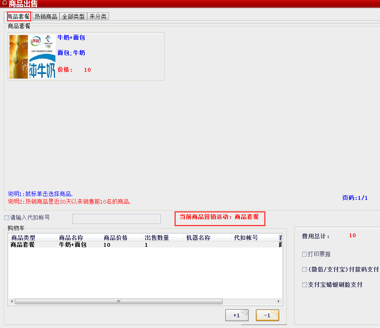Open the 热销商品 tab
This screenshot has height=328, width=380.
tap(46, 17)
